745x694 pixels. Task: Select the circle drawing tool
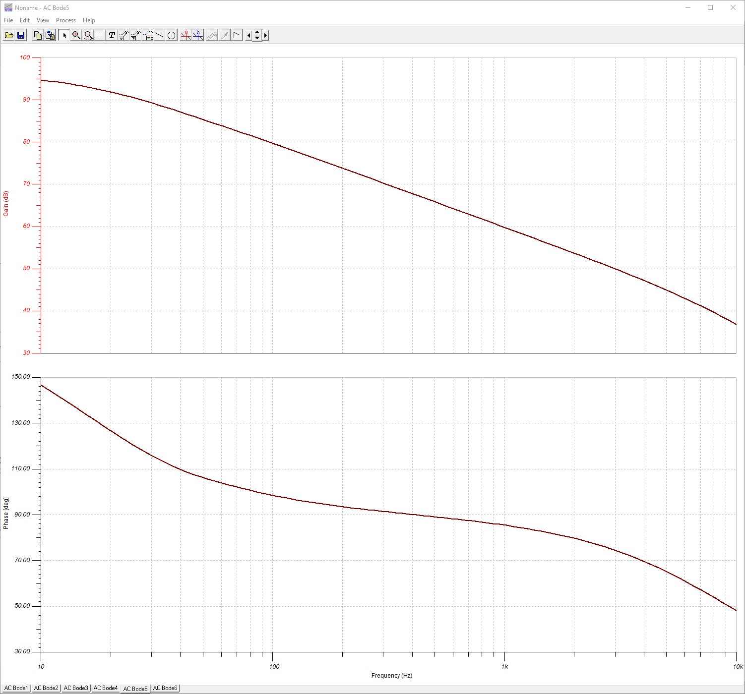[172, 35]
